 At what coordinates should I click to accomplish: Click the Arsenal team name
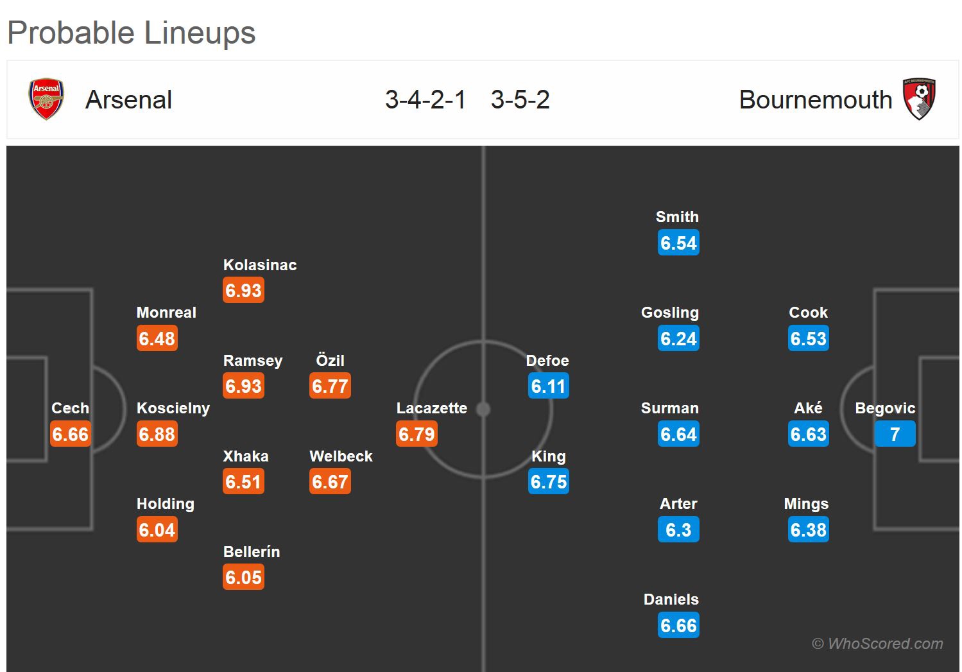(x=128, y=100)
